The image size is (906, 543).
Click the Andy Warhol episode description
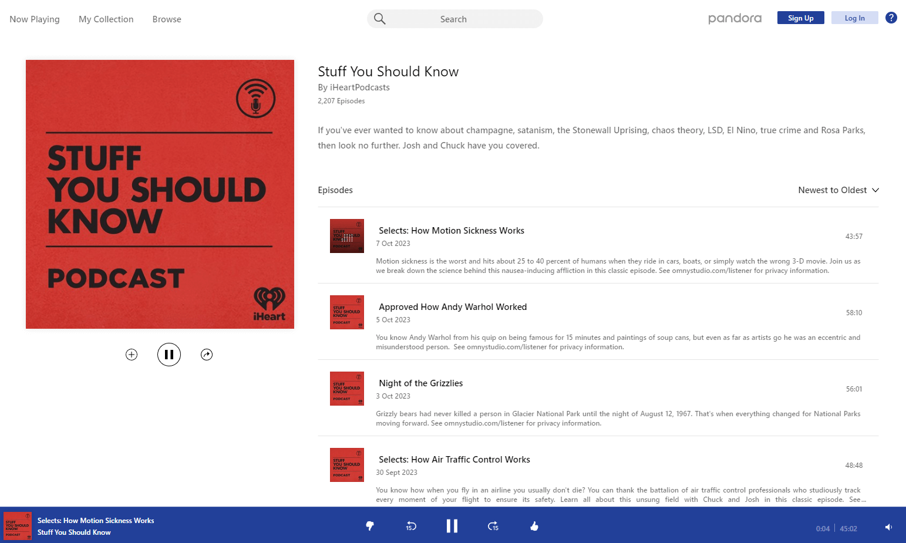point(618,342)
